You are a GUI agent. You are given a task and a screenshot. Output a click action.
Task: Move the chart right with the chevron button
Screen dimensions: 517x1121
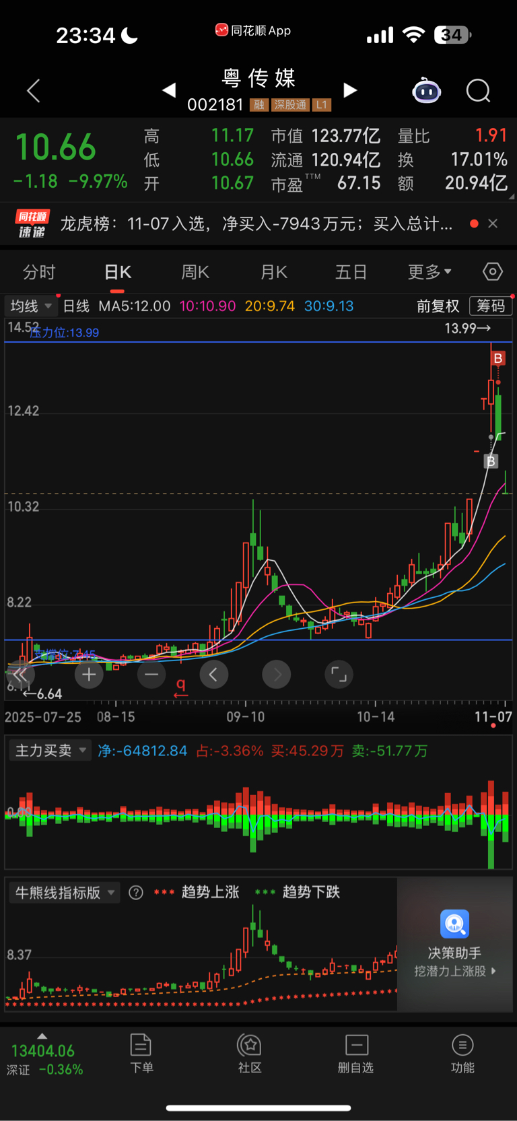pyautogui.click(x=277, y=674)
